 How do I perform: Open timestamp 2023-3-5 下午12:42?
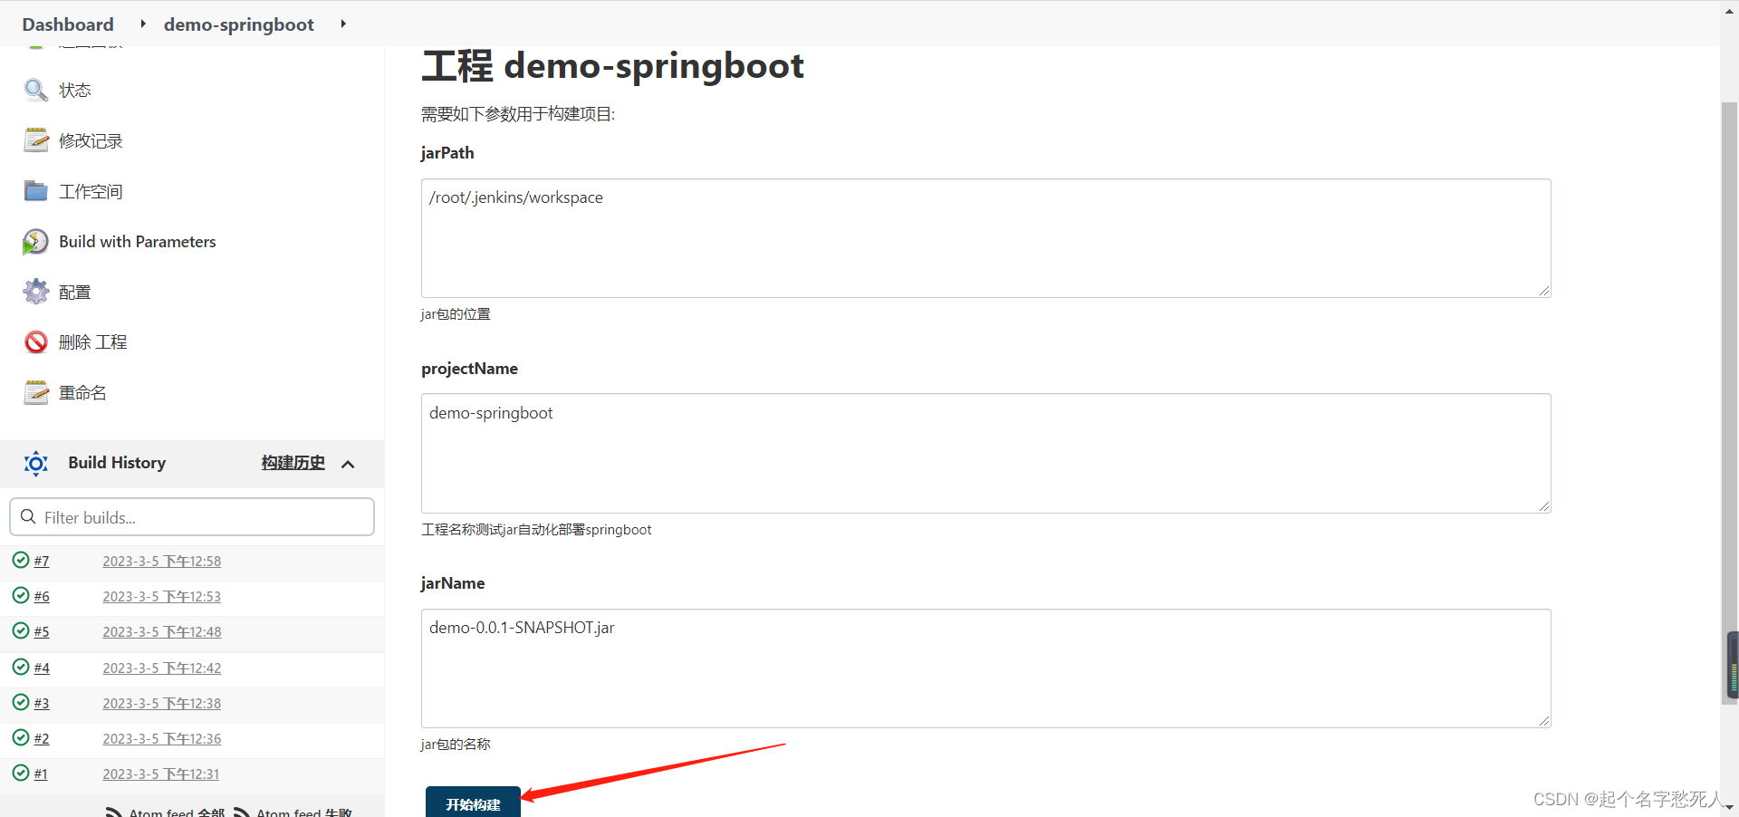162,668
